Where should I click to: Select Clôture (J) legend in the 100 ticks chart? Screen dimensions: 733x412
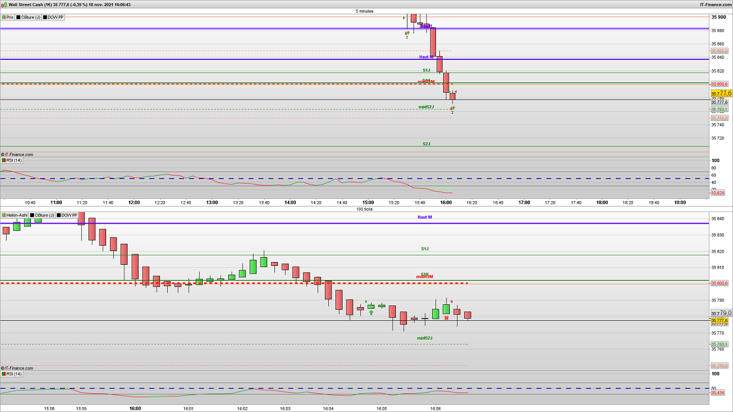tap(43, 215)
